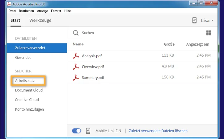224x139 pixels.
Task: Open the Datei menu
Action: [x=12, y=11]
